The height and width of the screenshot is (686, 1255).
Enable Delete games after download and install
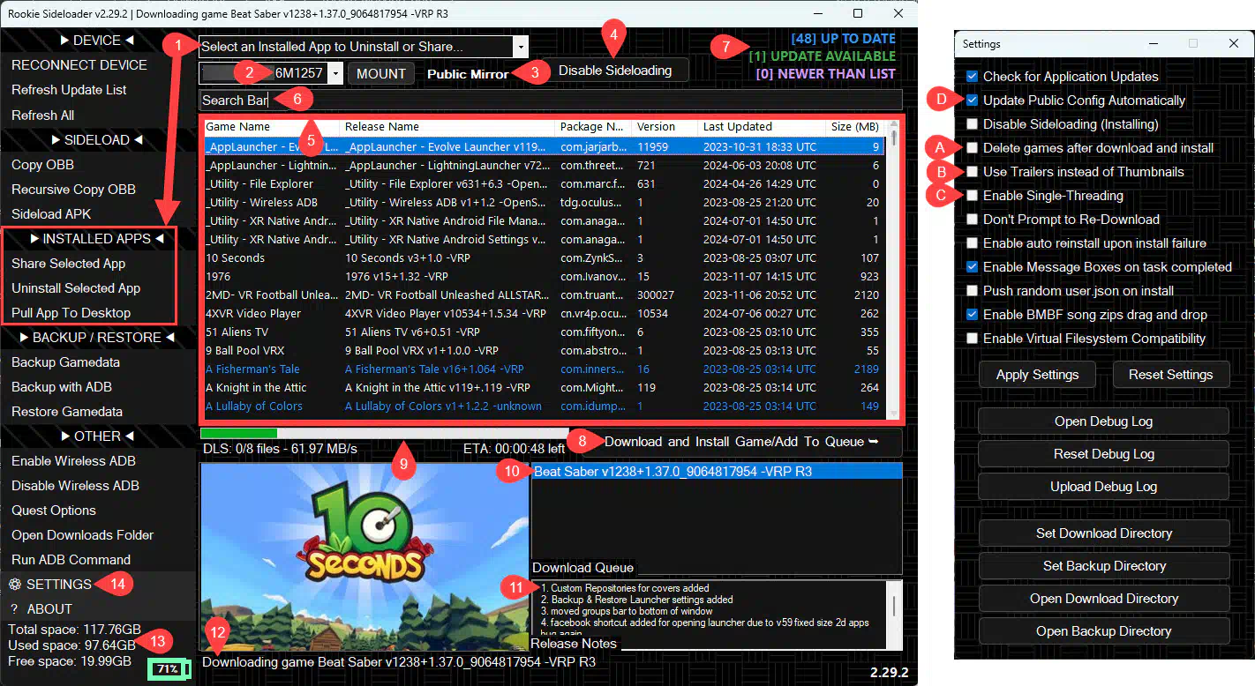(x=972, y=148)
